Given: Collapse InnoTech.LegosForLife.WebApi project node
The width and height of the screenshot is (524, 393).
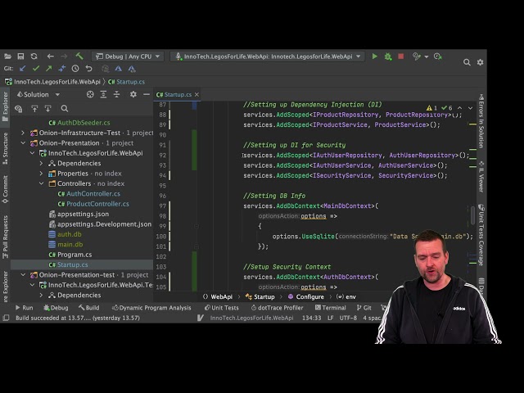Looking at the screenshot, I should [x=32, y=153].
